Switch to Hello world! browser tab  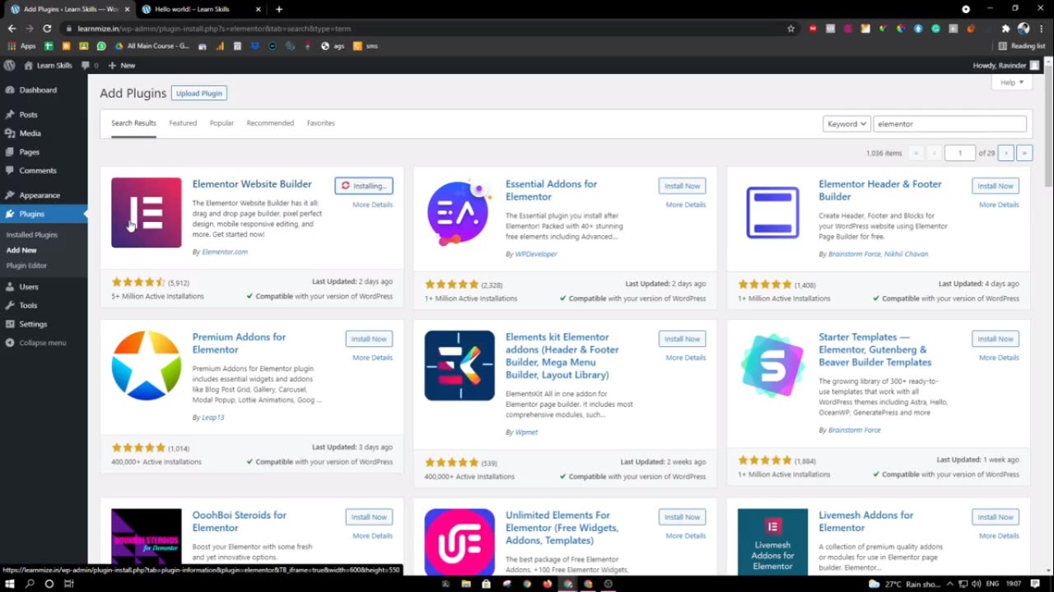(201, 9)
